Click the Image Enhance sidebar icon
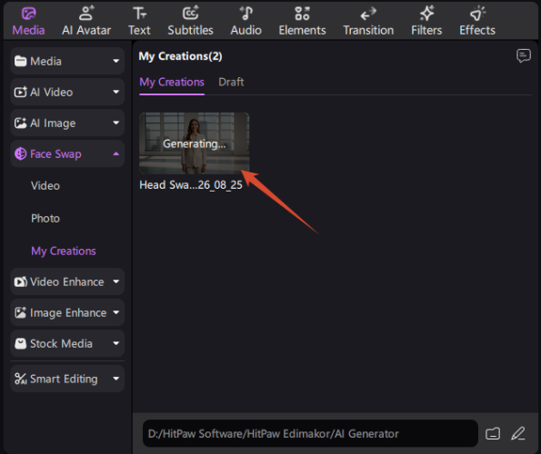This screenshot has height=454, width=541. click(x=20, y=312)
